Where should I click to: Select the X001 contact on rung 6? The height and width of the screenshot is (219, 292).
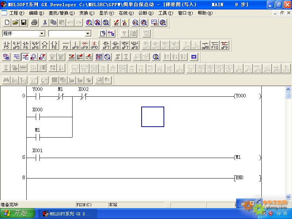click(x=37, y=158)
